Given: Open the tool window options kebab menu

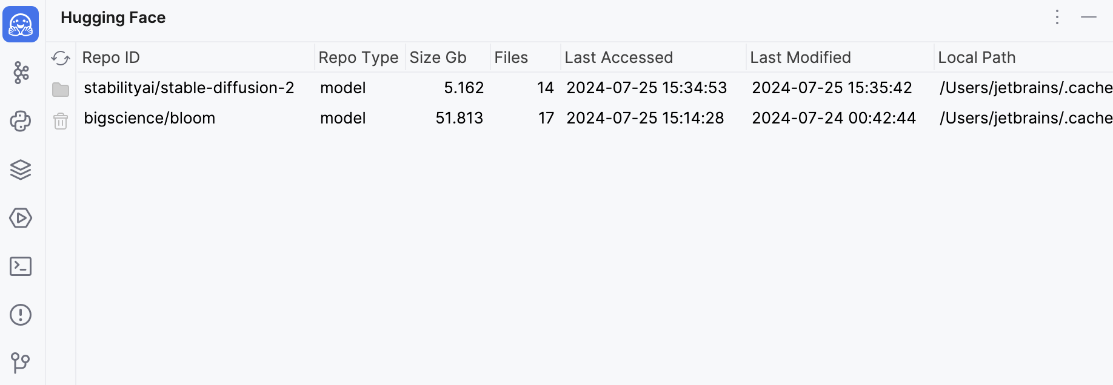Looking at the screenshot, I should [x=1057, y=18].
